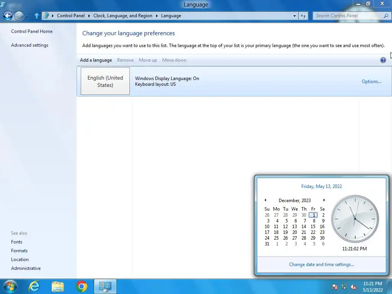Image resolution: width=392 pixels, height=294 pixels.
Task: Select December 25 in the calendar
Action: [276, 238]
